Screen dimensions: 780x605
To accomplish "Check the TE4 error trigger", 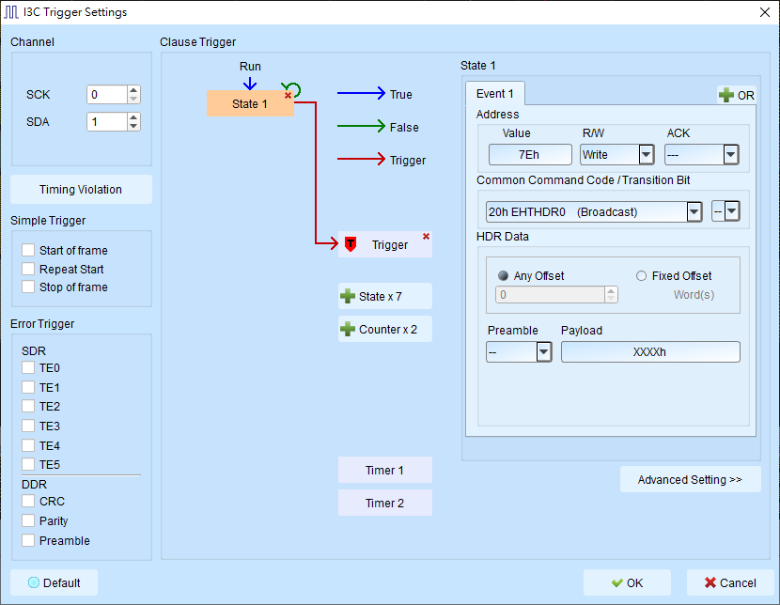I will pyautogui.click(x=28, y=445).
